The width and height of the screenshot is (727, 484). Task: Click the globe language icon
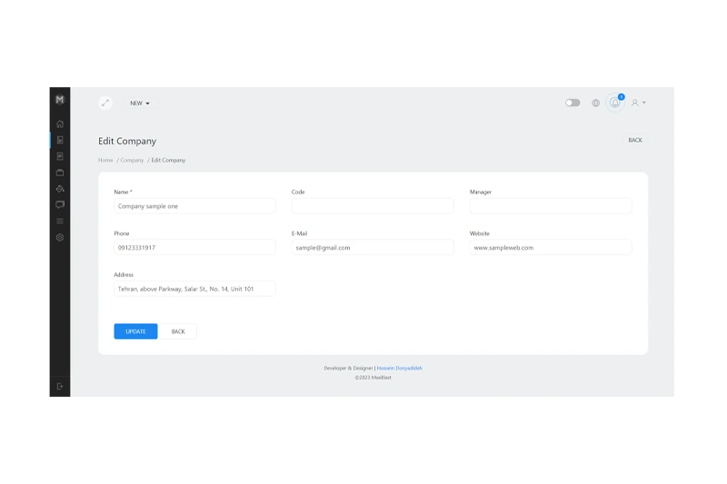pos(595,104)
